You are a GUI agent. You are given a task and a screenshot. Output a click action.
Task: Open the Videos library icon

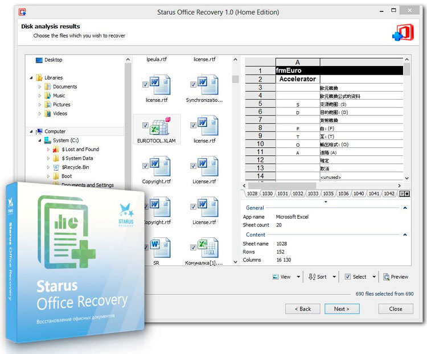(48, 114)
